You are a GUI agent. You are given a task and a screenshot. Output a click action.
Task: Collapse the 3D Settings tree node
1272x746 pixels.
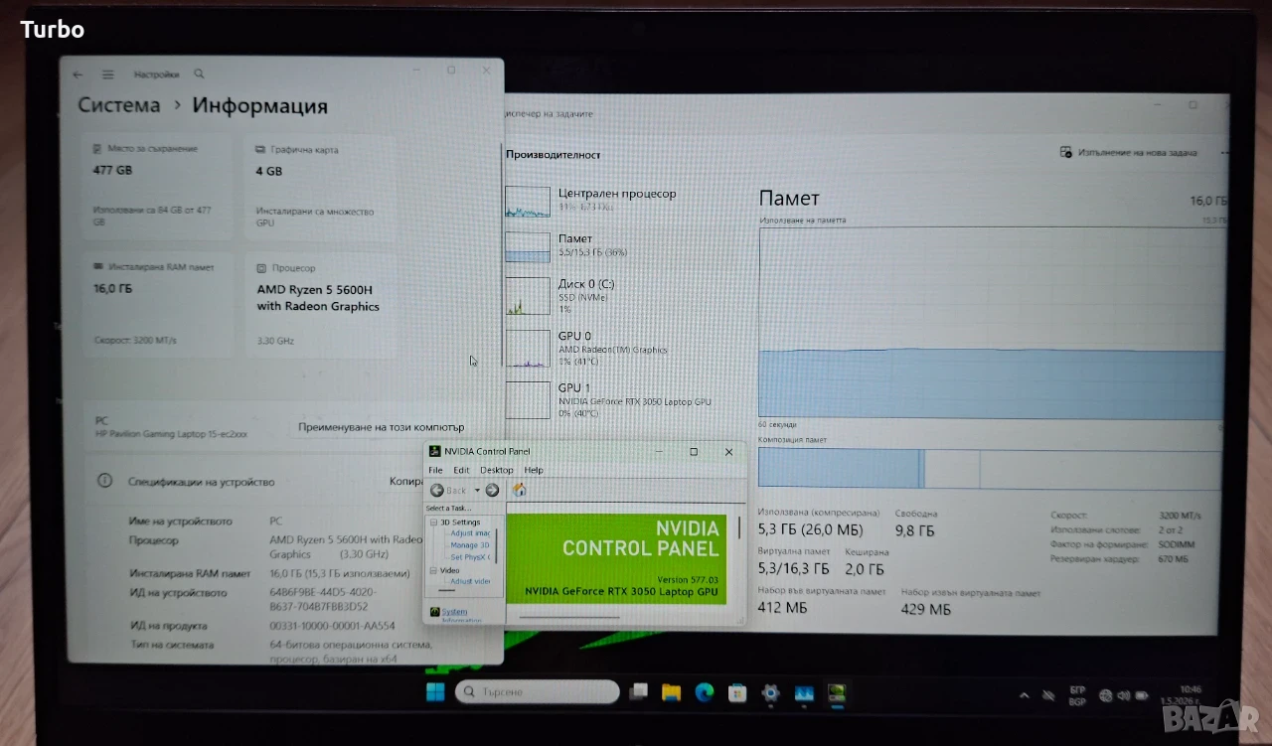click(433, 522)
